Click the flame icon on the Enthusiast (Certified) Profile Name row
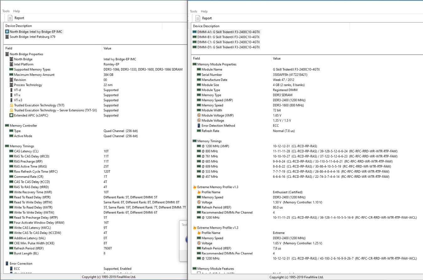Screen dimensions: 423x280 pos(199,192)
